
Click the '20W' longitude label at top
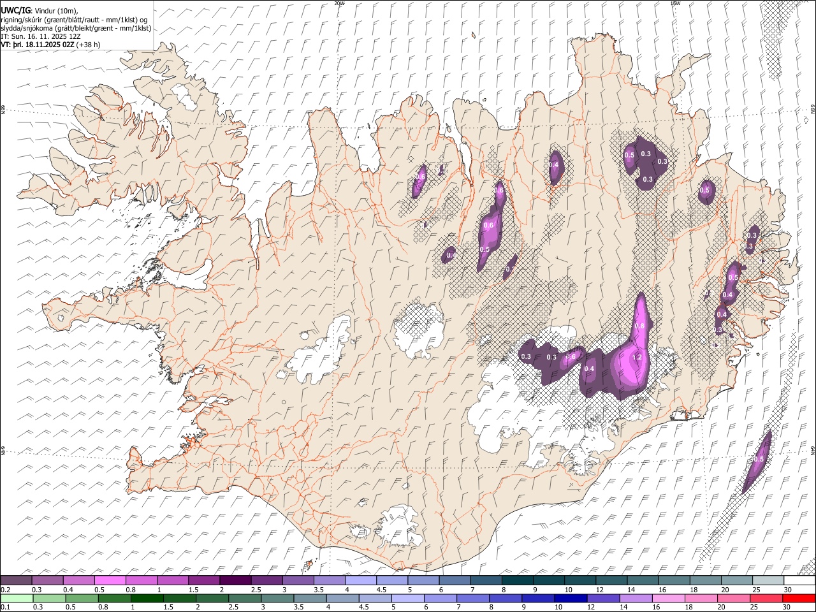339,3
